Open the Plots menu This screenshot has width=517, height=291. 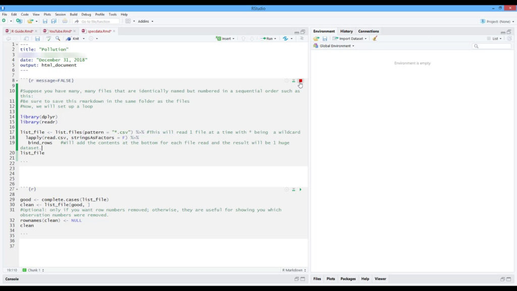pos(47,15)
